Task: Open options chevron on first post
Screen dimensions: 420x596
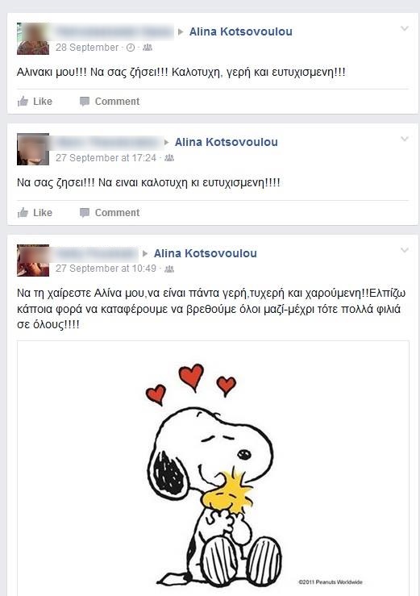Action: click(x=405, y=28)
